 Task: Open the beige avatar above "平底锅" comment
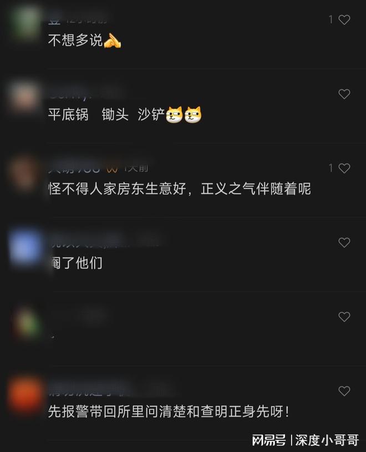click(25, 97)
